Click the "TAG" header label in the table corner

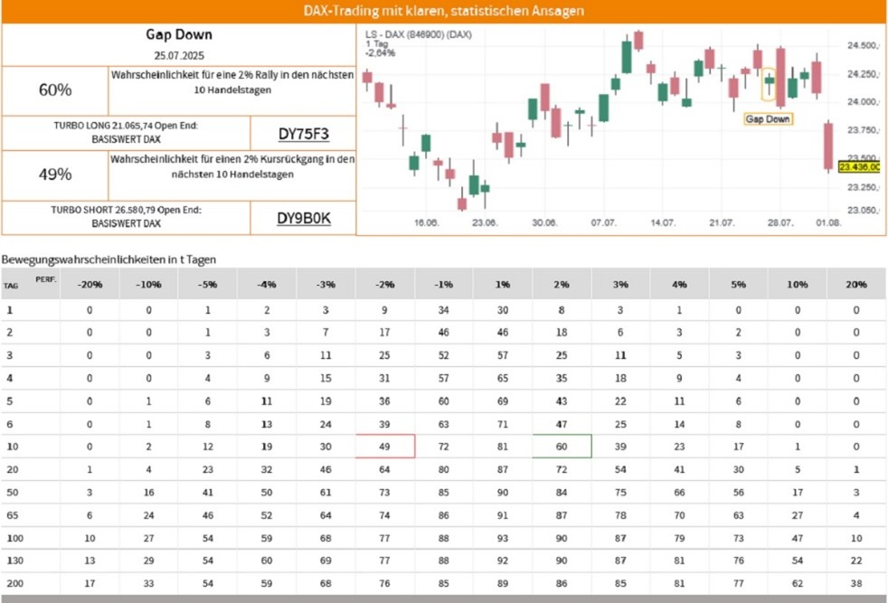tap(11, 286)
